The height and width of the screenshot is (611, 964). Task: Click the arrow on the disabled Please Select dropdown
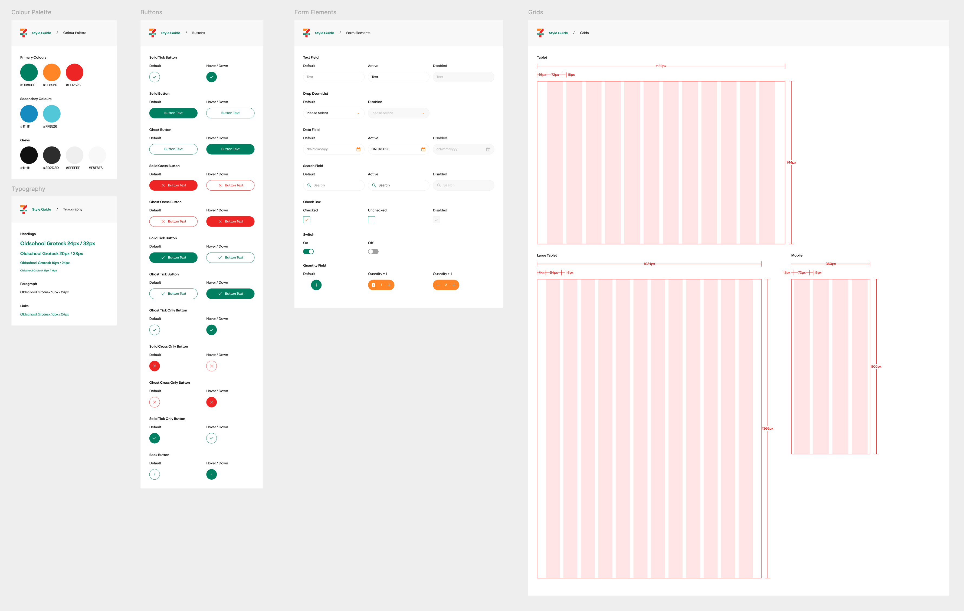point(423,113)
